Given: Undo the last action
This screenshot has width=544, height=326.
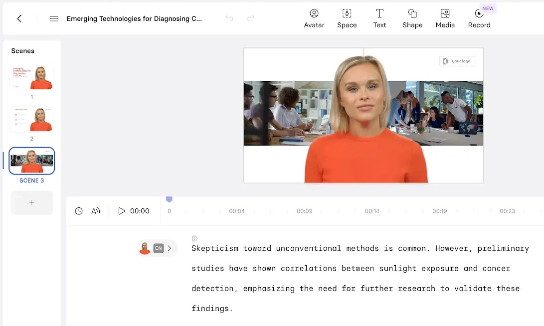Looking at the screenshot, I should 229,18.
